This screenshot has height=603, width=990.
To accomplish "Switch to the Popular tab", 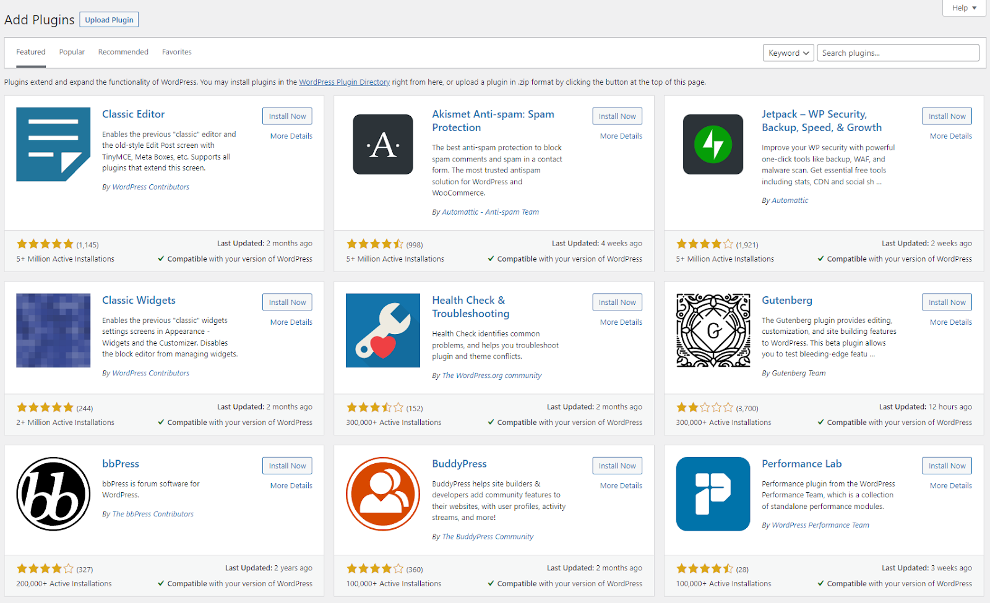I will click(x=72, y=52).
